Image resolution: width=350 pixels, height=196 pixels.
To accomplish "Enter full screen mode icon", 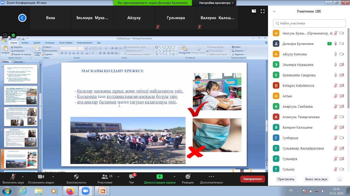I will click(262, 11).
